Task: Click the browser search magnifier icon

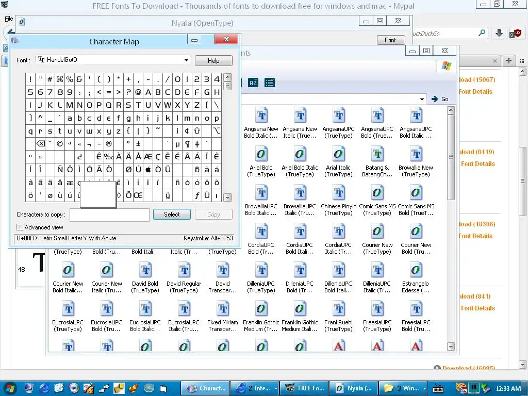Action: (482, 33)
